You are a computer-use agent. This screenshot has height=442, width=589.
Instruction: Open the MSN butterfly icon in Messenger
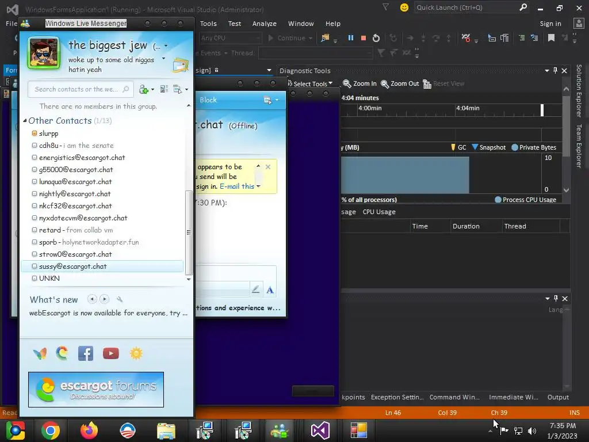(x=40, y=353)
